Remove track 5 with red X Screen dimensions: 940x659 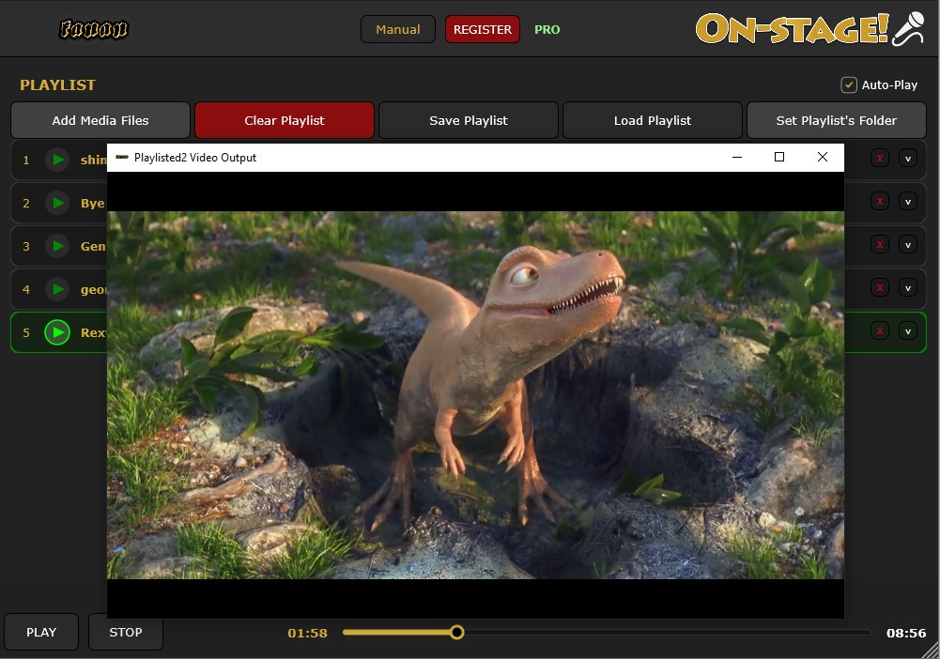880,331
